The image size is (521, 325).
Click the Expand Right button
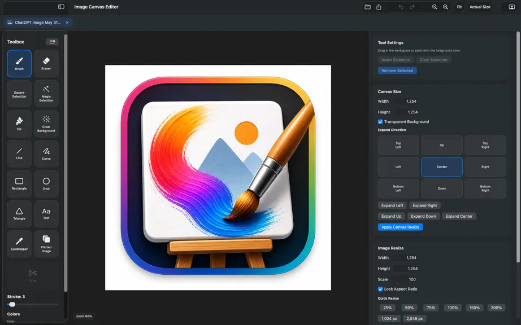tap(425, 205)
